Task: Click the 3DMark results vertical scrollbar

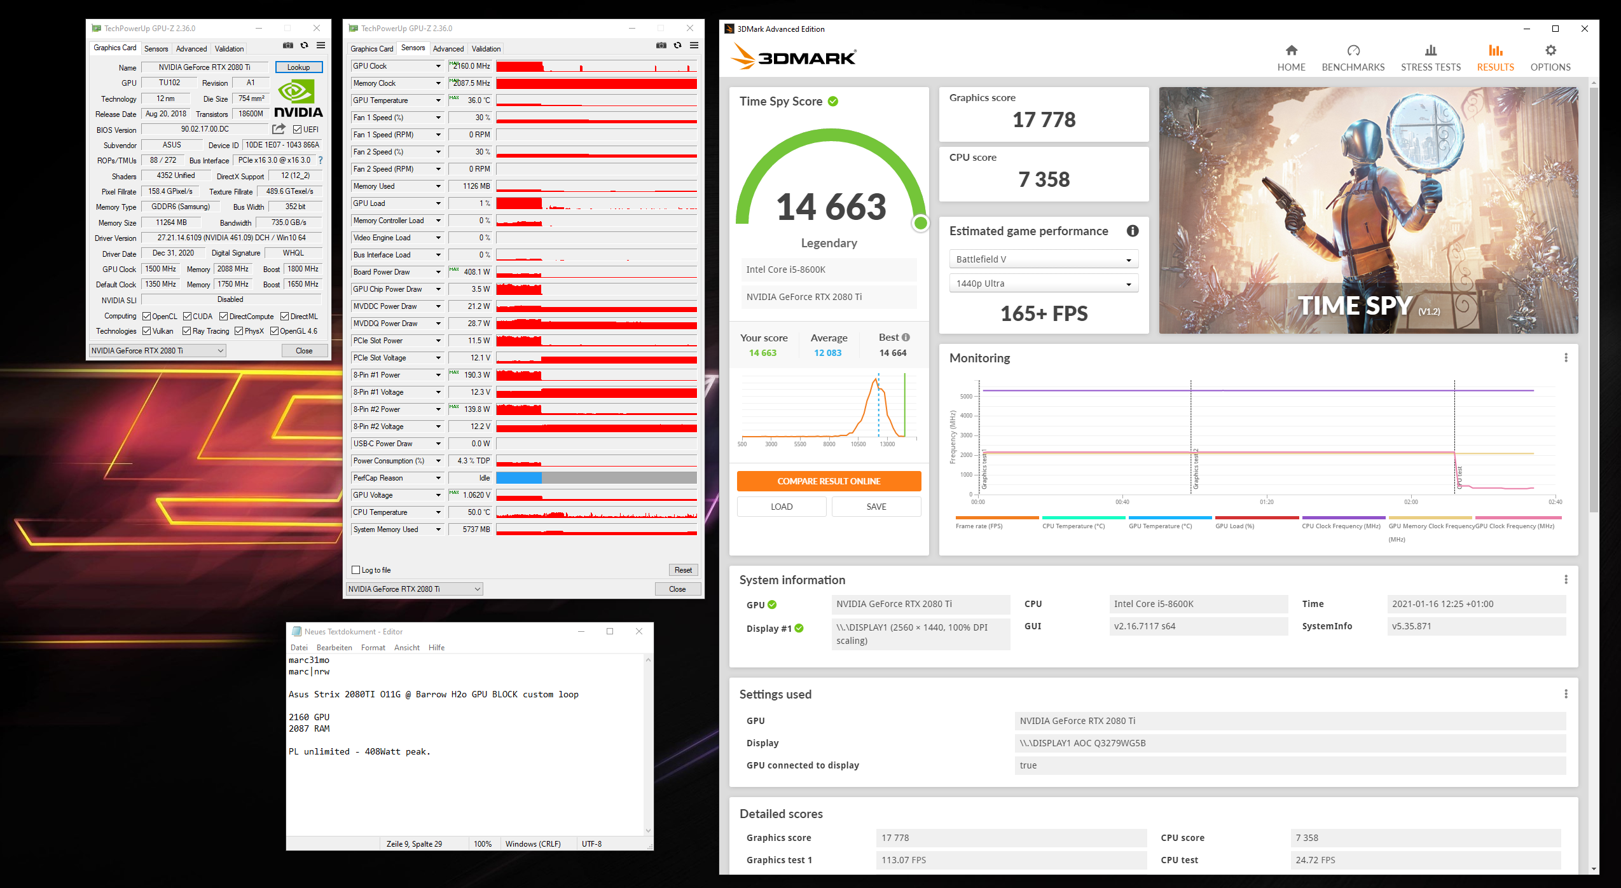Action: (1593, 299)
